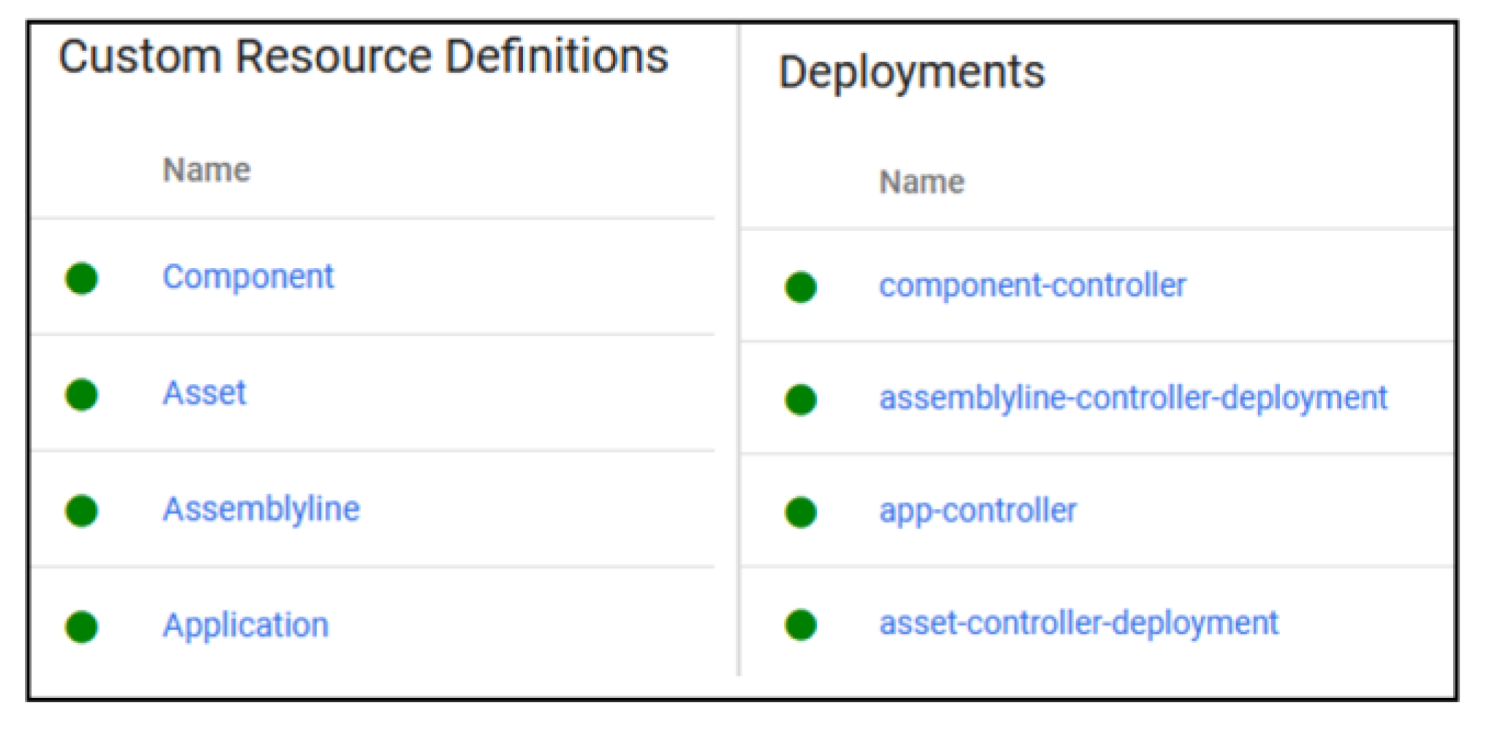This screenshot has height=730, width=1486.
Task: Navigate to asset-controller-deployment
Action: pos(1078,623)
